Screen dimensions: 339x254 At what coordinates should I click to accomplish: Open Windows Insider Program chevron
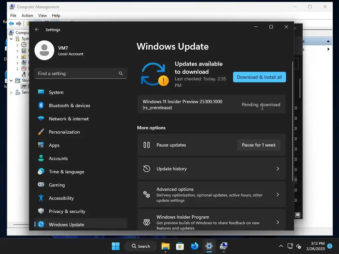click(278, 222)
